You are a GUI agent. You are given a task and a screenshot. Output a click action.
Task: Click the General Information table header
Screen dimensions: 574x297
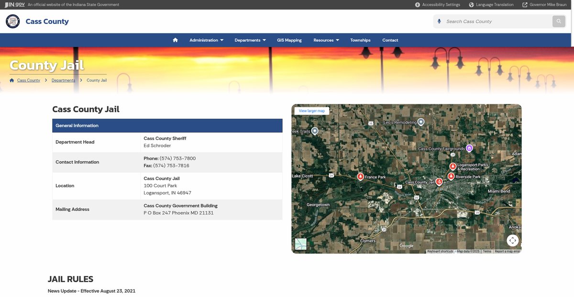(167, 126)
